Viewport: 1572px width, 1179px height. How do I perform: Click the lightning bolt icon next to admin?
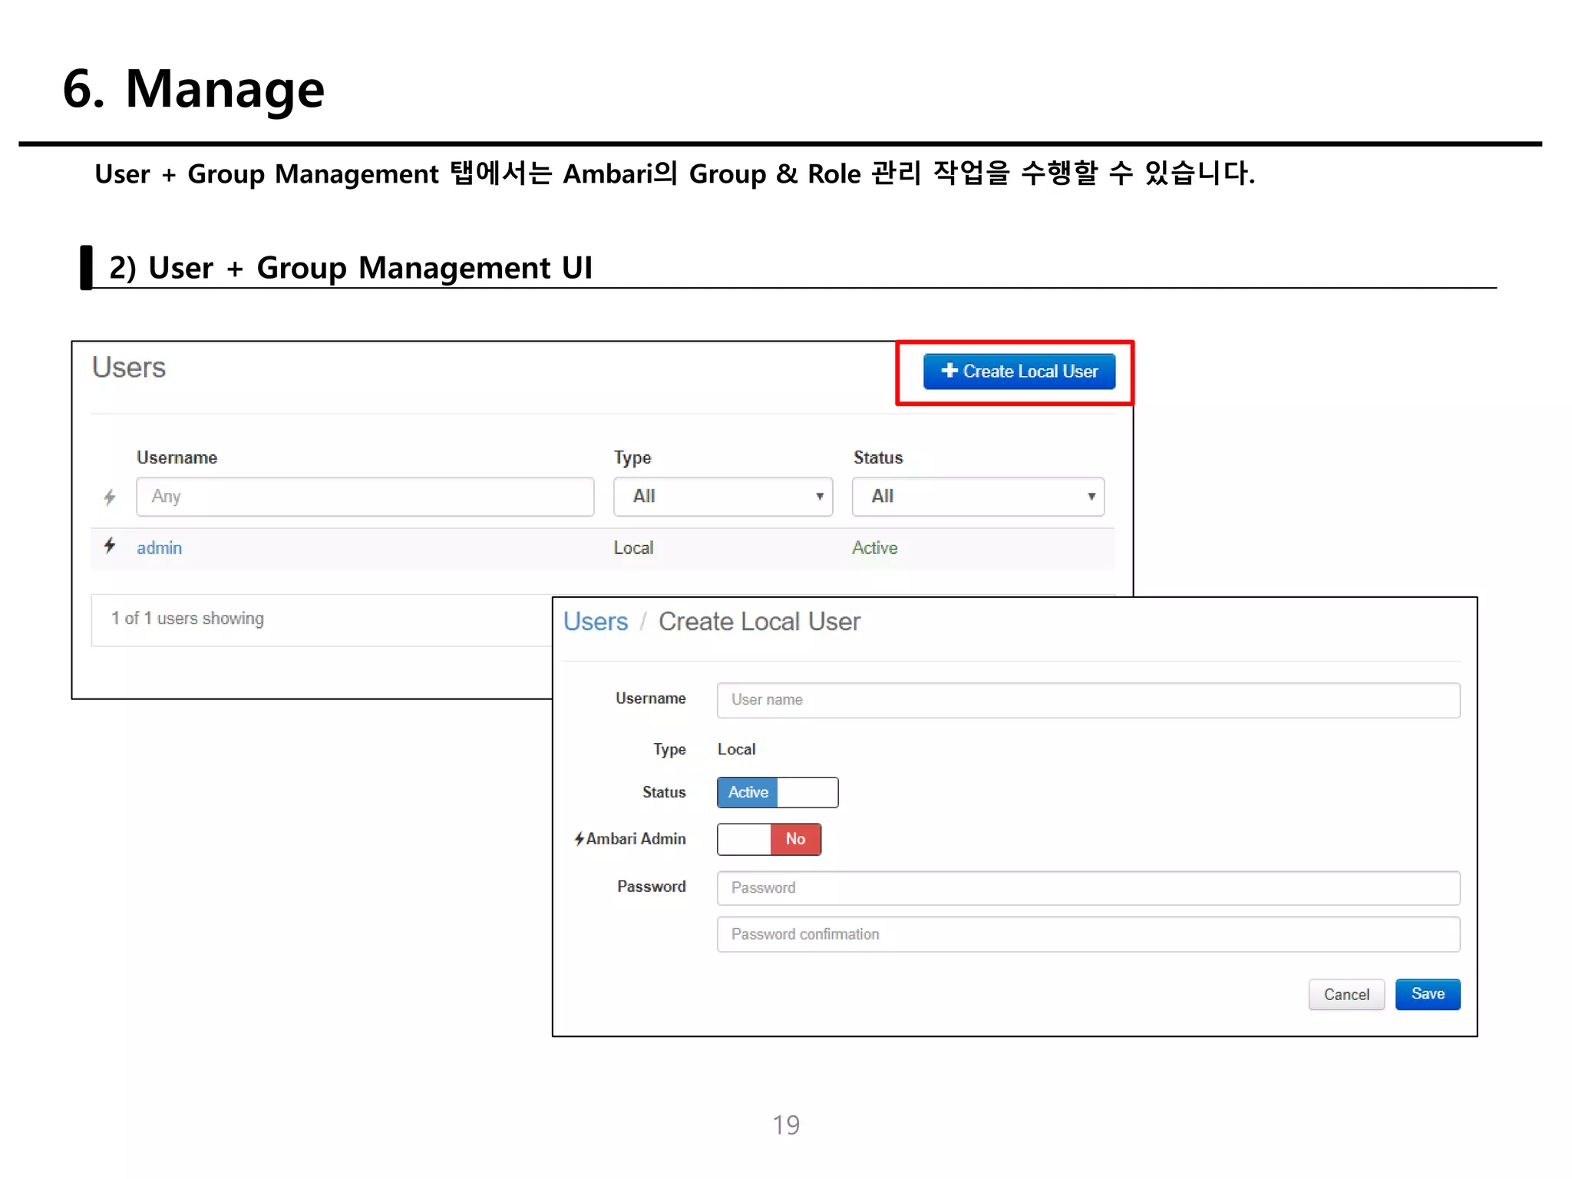point(110,546)
